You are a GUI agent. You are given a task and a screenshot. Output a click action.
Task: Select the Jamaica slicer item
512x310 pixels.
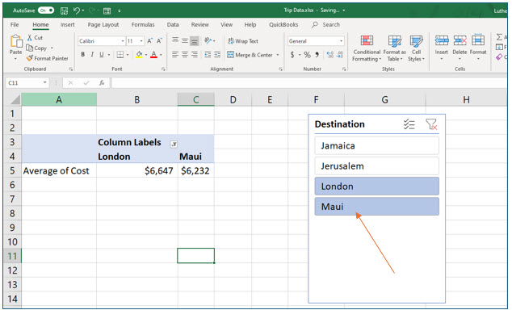click(376, 146)
